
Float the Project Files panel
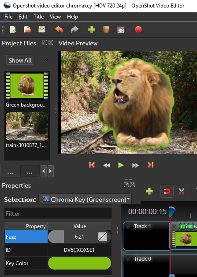click(45, 43)
